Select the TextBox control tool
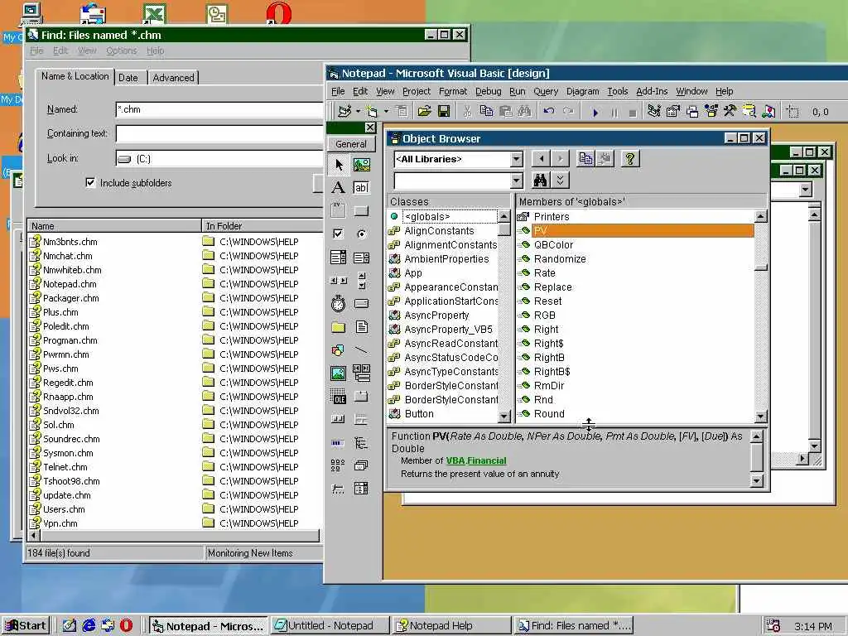This screenshot has height=636, width=848. point(361,187)
